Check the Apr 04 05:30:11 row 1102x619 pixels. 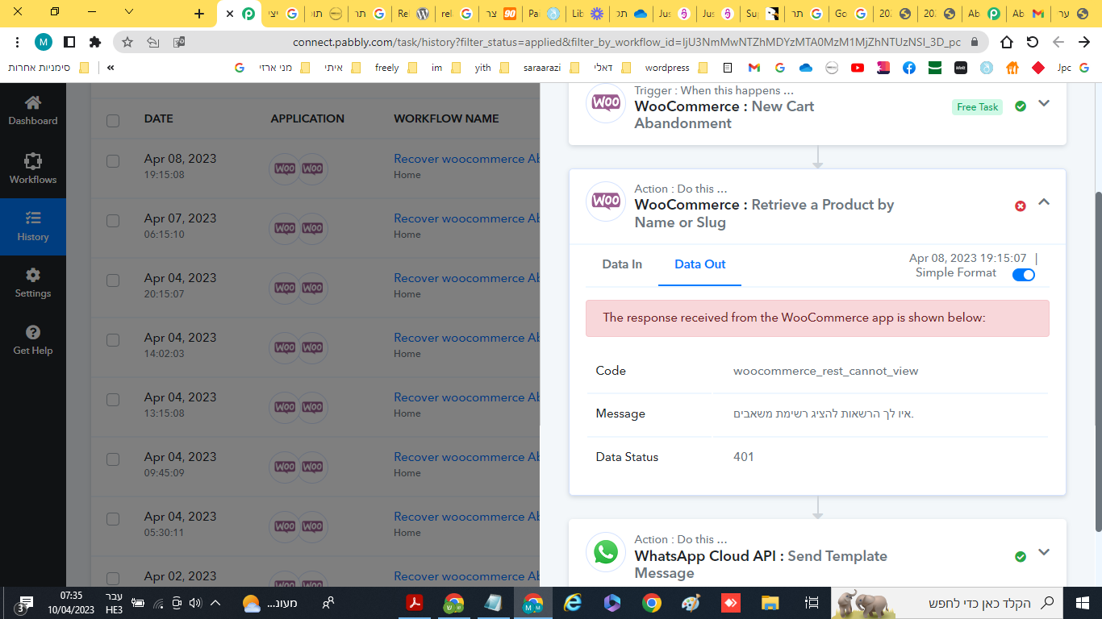coord(113,519)
